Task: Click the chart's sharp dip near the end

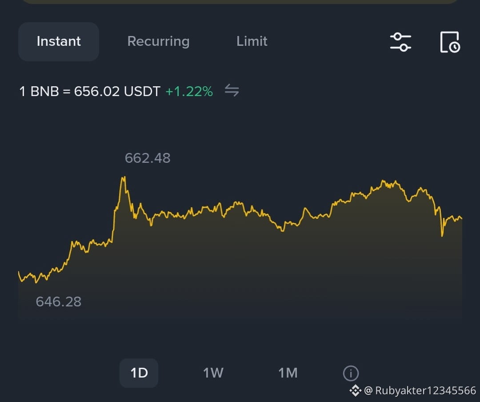Action: (442, 235)
